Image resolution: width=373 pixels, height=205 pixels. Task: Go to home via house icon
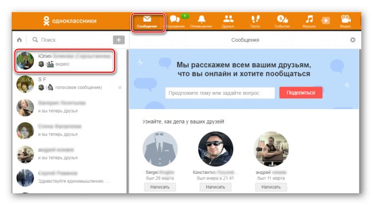[19, 40]
